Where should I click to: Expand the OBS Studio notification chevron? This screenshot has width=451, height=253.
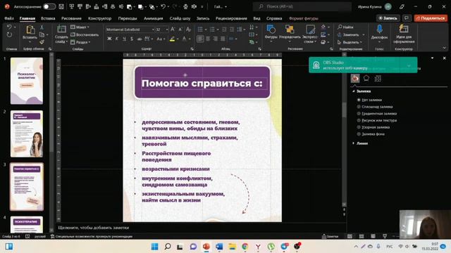[409, 65]
